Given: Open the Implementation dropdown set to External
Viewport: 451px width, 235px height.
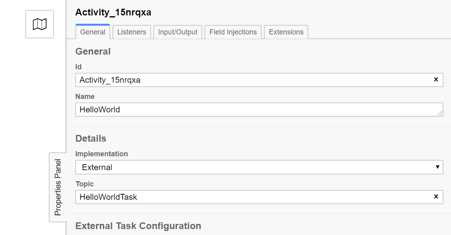Looking at the screenshot, I should pyautogui.click(x=259, y=167).
